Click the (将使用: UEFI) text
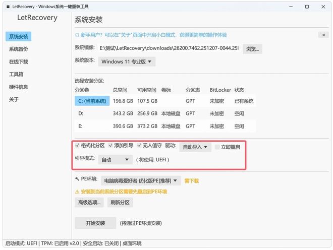 coord(152,160)
